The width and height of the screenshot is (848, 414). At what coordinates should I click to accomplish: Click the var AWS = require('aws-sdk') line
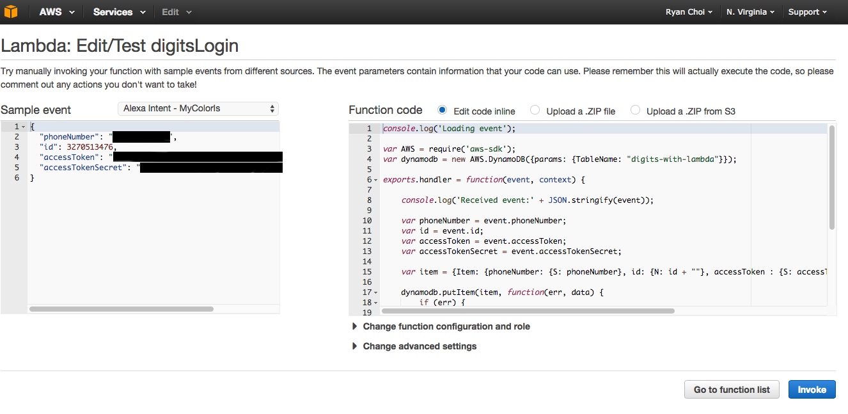[449, 149]
